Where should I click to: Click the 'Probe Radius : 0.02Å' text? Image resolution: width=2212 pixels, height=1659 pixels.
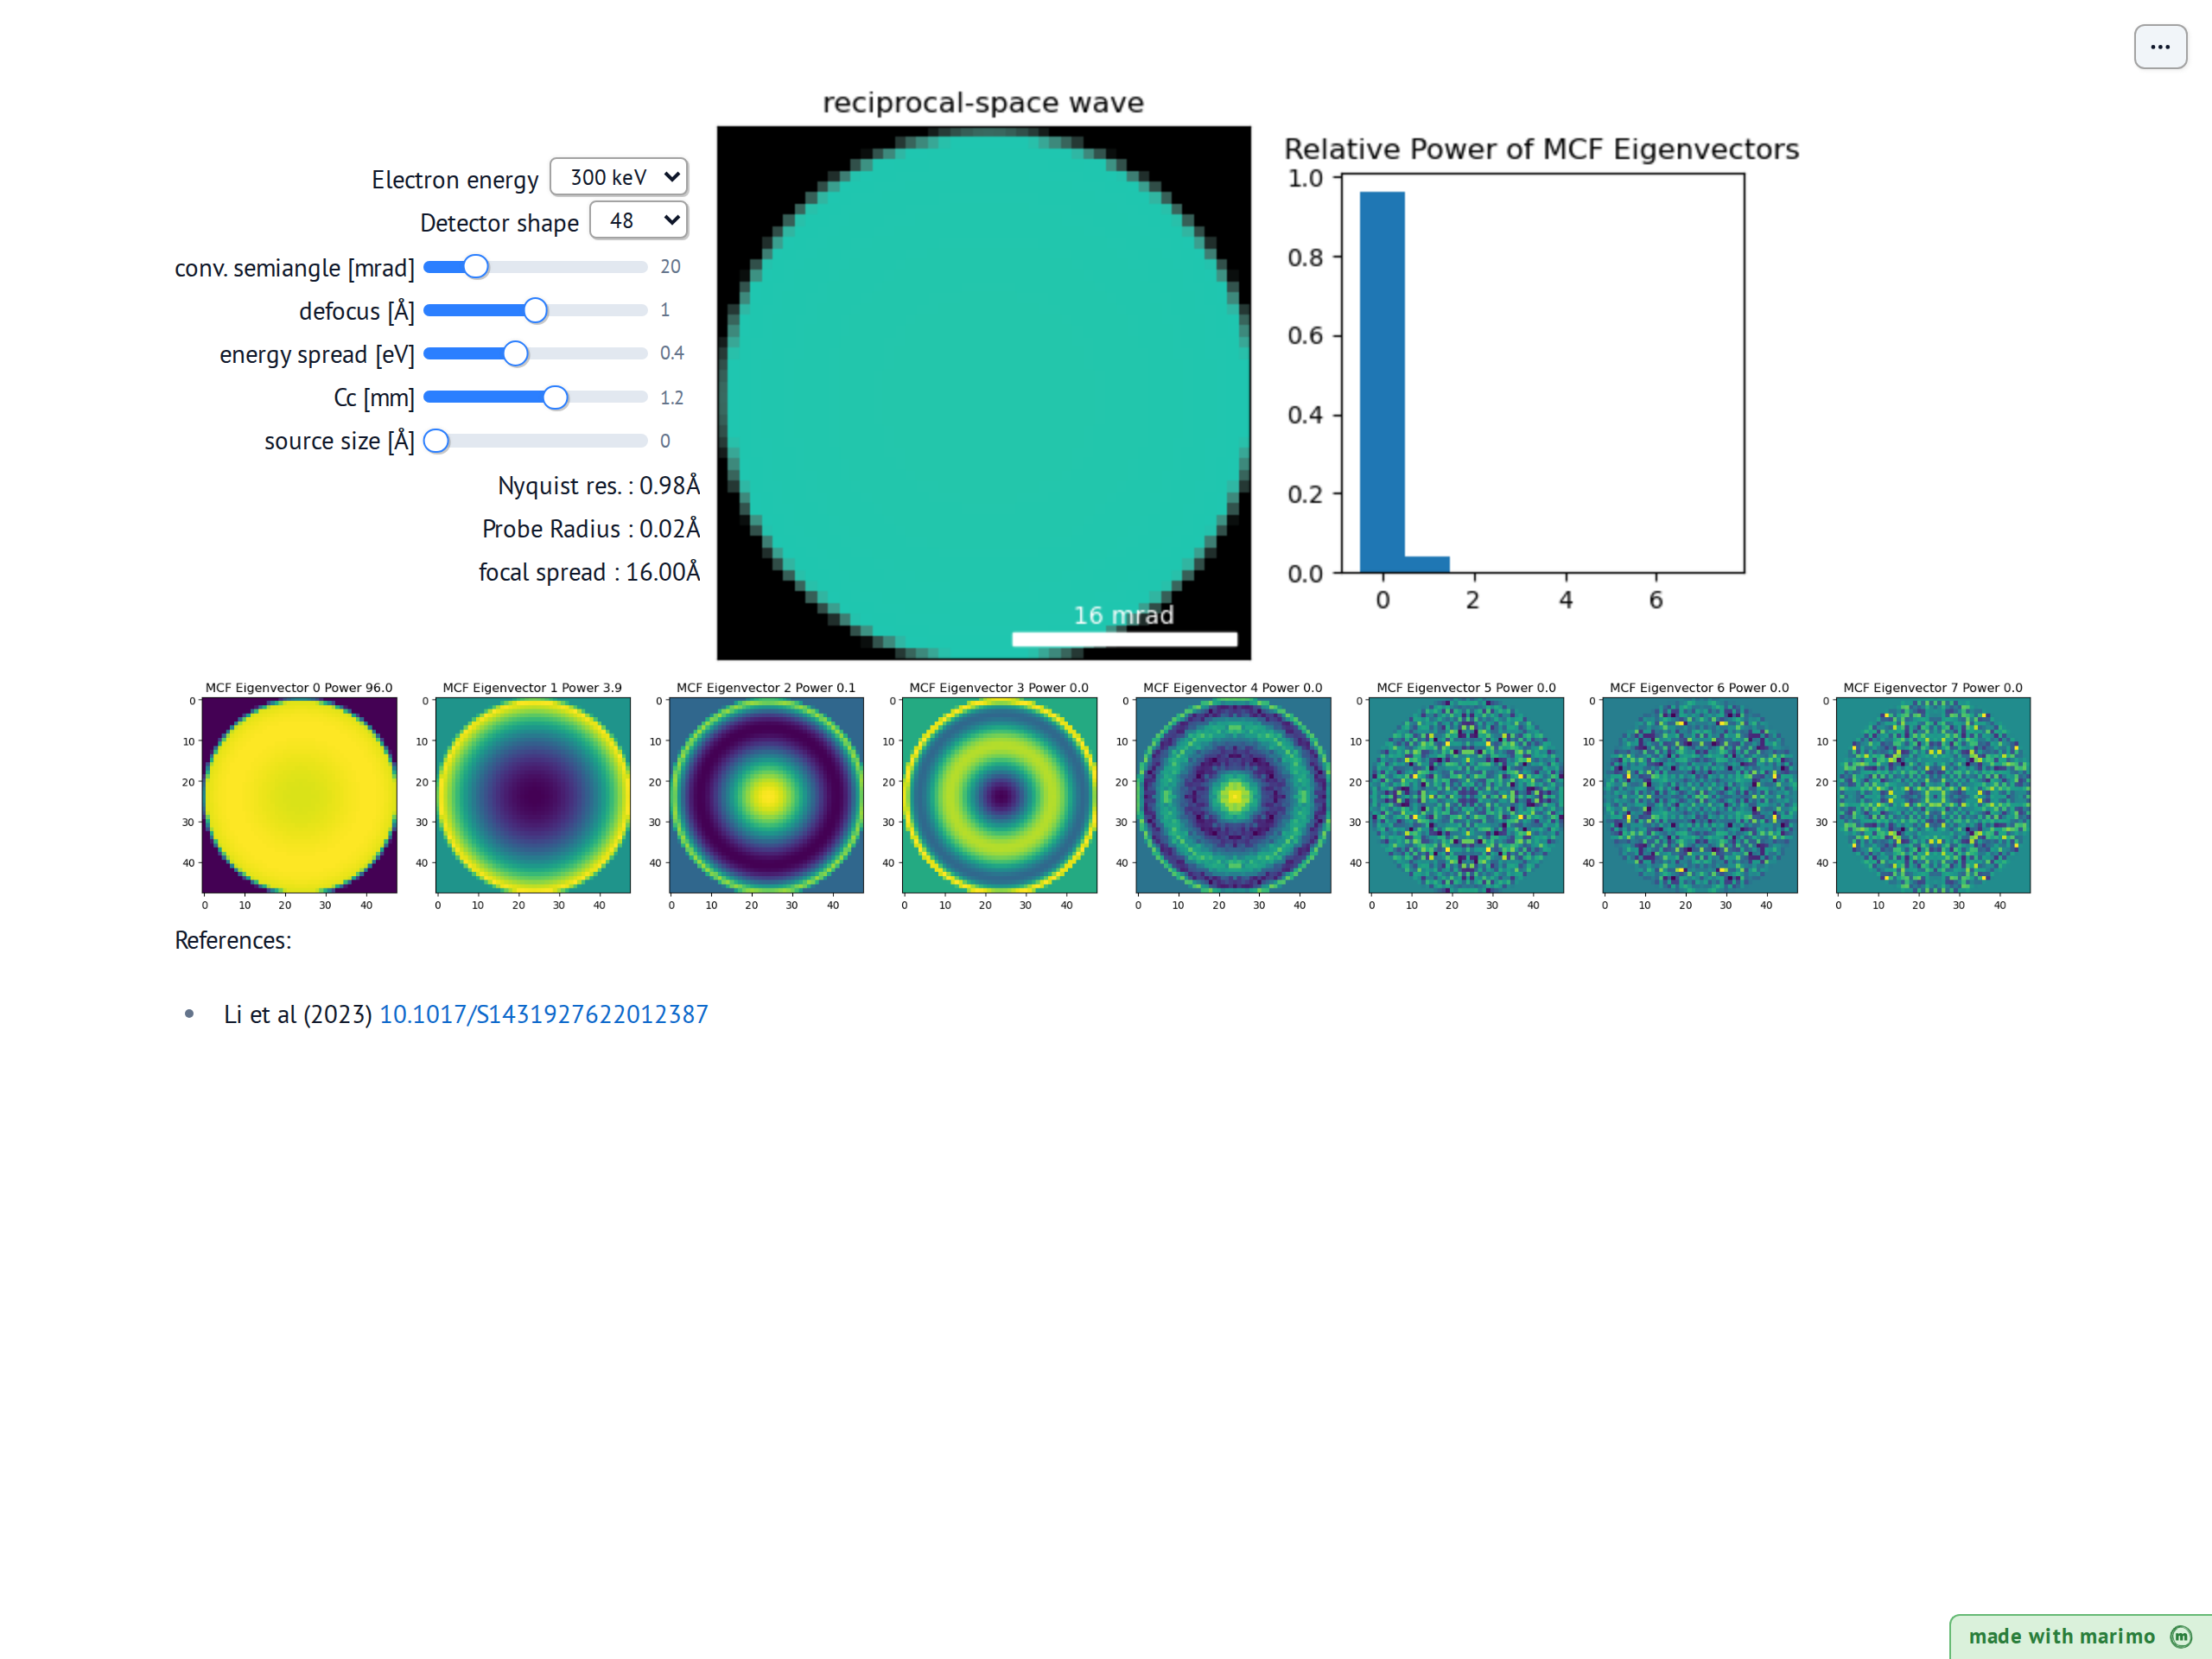click(x=591, y=529)
